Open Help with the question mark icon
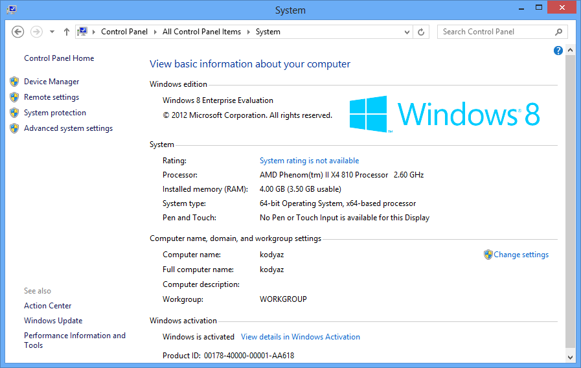581x368 pixels. (x=558, y=51)
